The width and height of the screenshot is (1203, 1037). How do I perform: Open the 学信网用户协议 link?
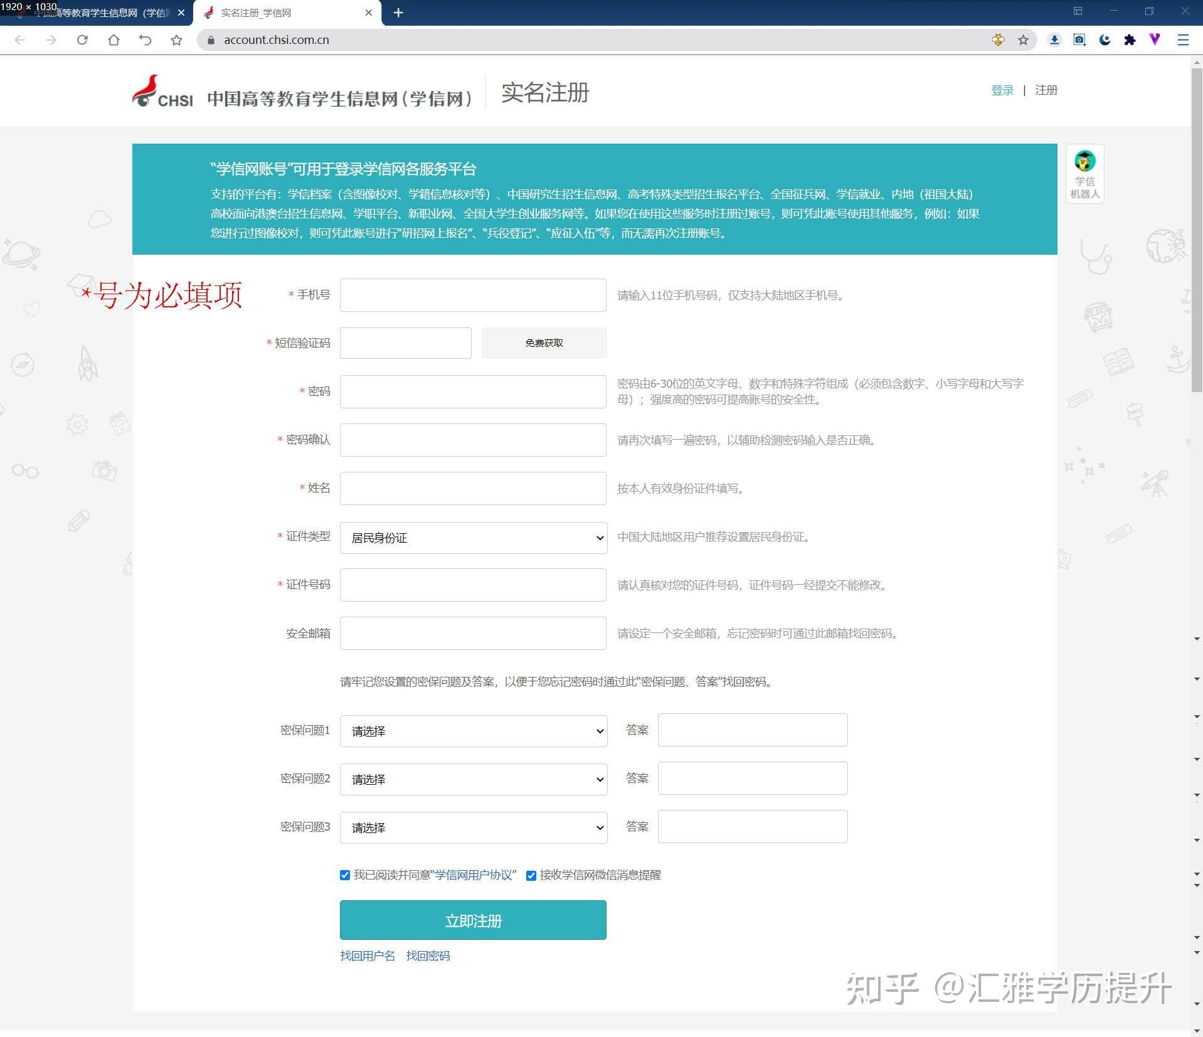(x=475, y=875)
